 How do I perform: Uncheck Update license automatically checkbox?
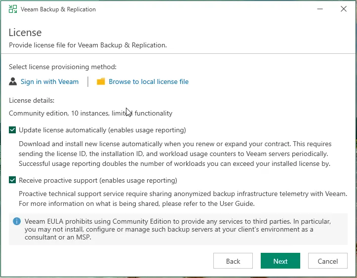[x=12, y=130]
